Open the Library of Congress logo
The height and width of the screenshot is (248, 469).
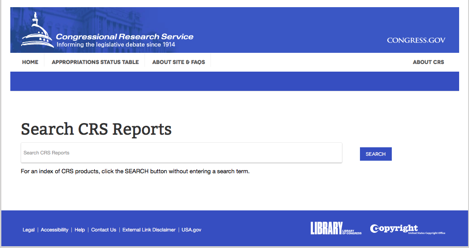tap(336, 228)
